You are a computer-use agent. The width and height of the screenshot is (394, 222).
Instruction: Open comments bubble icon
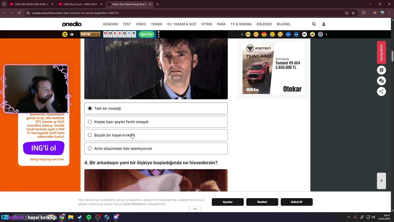[381, 81]
